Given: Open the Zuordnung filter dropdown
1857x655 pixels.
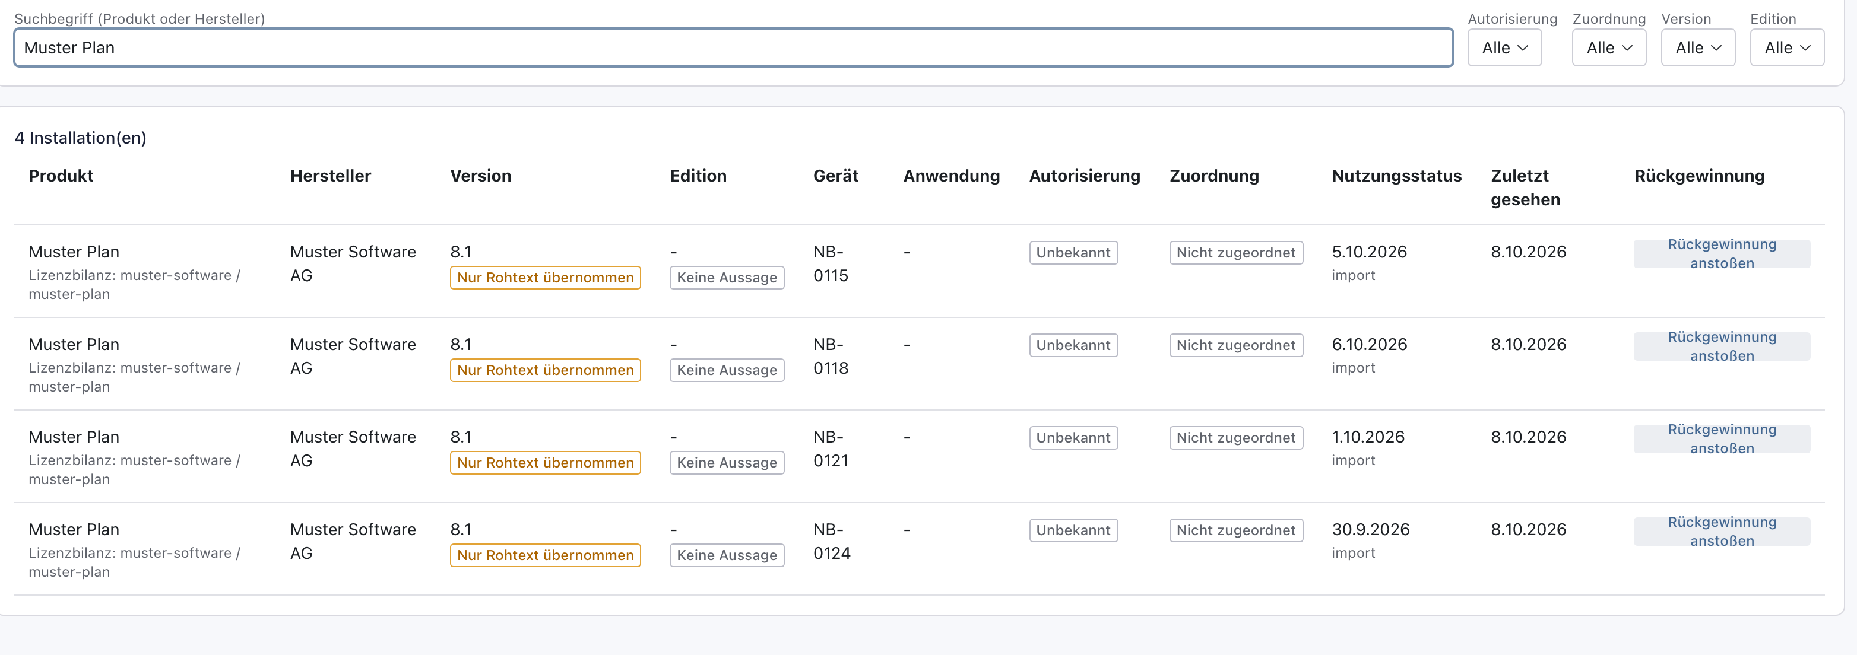Looking at the screenshot, I should click(x=1609, y=47).
